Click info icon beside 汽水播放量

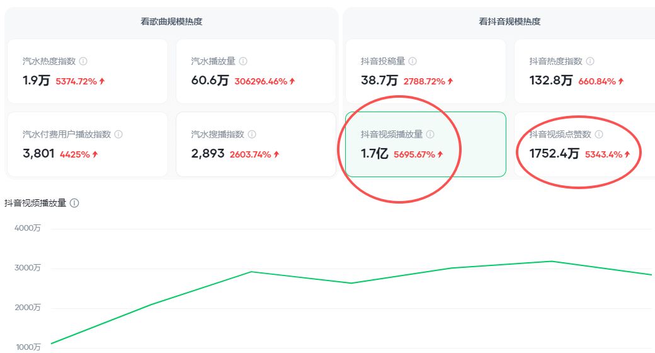pyautogui.click(x=243, y=61)
